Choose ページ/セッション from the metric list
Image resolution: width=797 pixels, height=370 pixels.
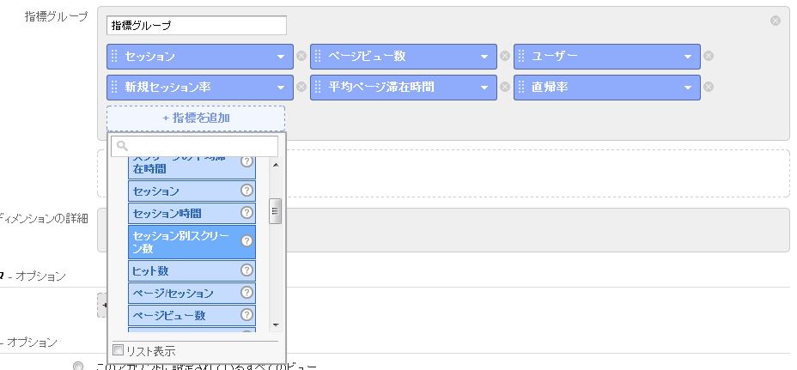192,294
